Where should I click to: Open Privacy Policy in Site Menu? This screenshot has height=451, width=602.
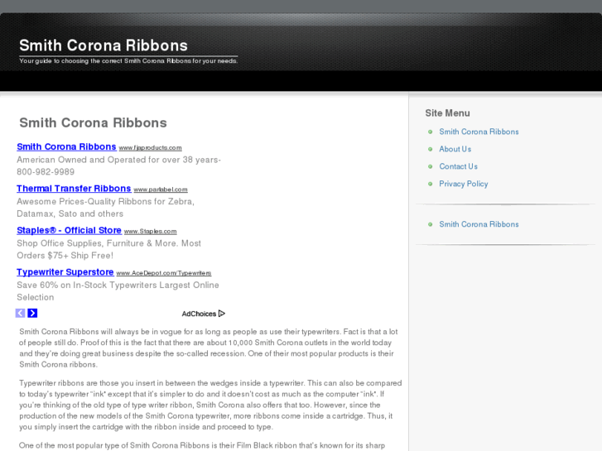tap(464, 184)
